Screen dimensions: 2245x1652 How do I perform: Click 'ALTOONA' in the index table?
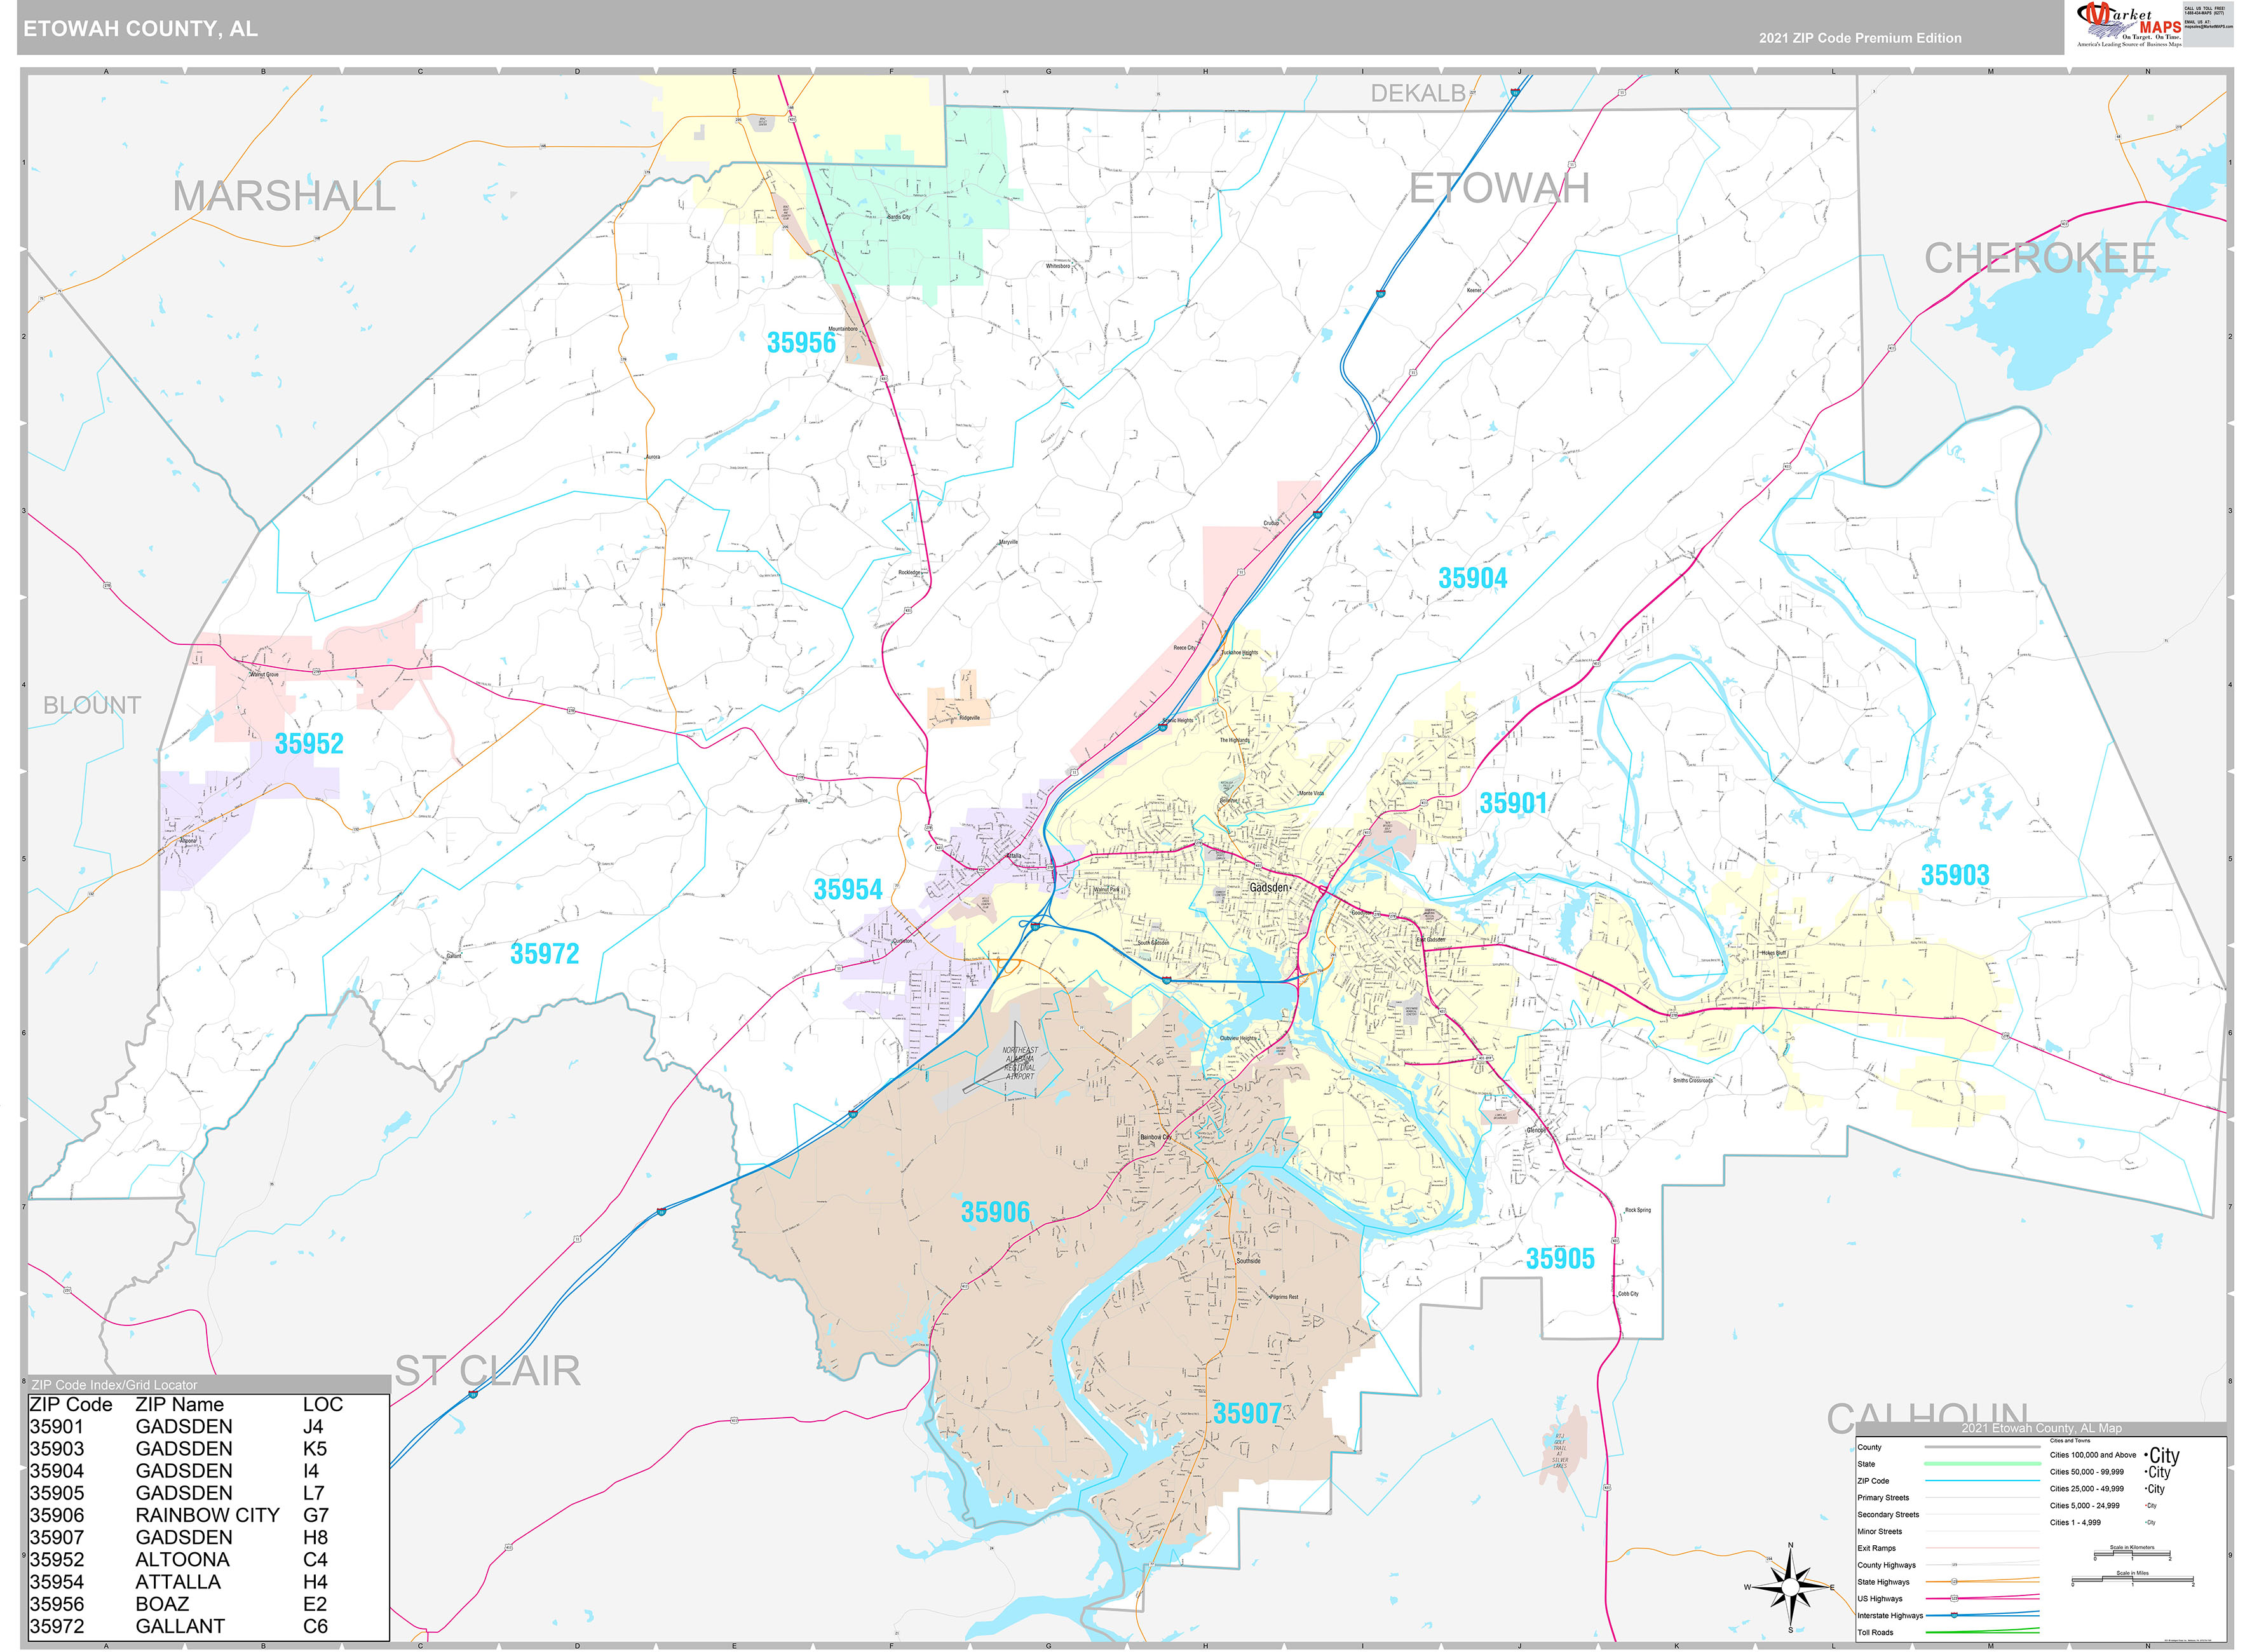183,1559
